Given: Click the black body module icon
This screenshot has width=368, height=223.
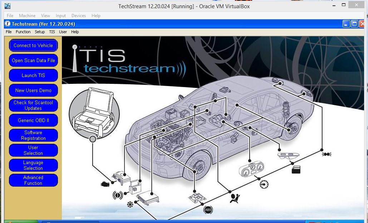Looking at the screenshot, I should coord(296,169).
